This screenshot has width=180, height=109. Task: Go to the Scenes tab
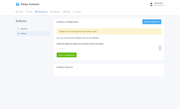click(x=77, y=12)
